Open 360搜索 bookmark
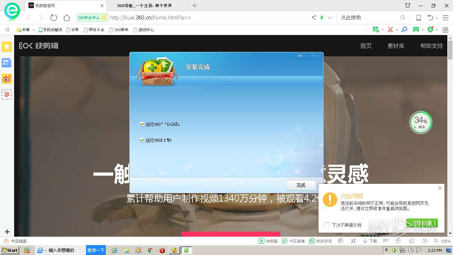This screenshot has height=255, width=453. click(x=119, y=30)
